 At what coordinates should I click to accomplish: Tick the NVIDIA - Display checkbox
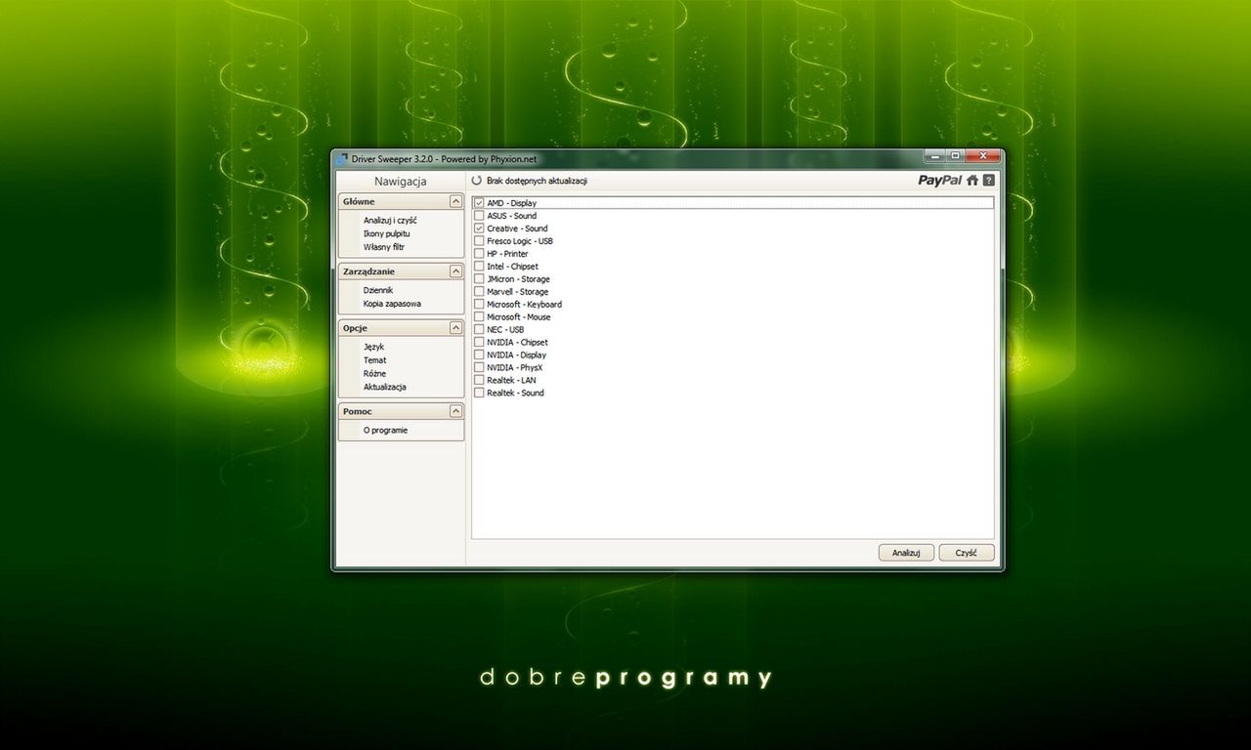tap(479, 355)
